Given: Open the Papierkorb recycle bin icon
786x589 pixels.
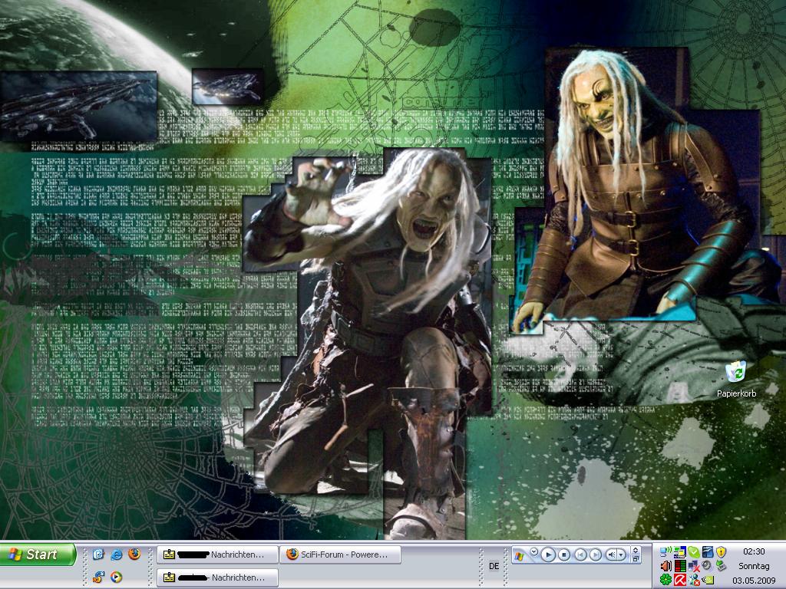Looking at the screenshot, I should point(736,373).
